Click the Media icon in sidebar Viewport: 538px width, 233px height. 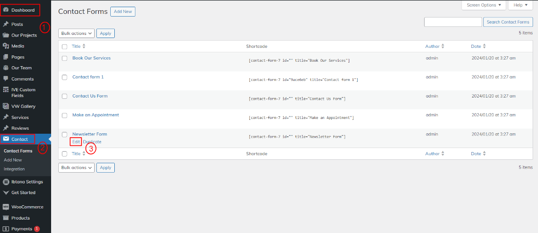tap(6, 46)
